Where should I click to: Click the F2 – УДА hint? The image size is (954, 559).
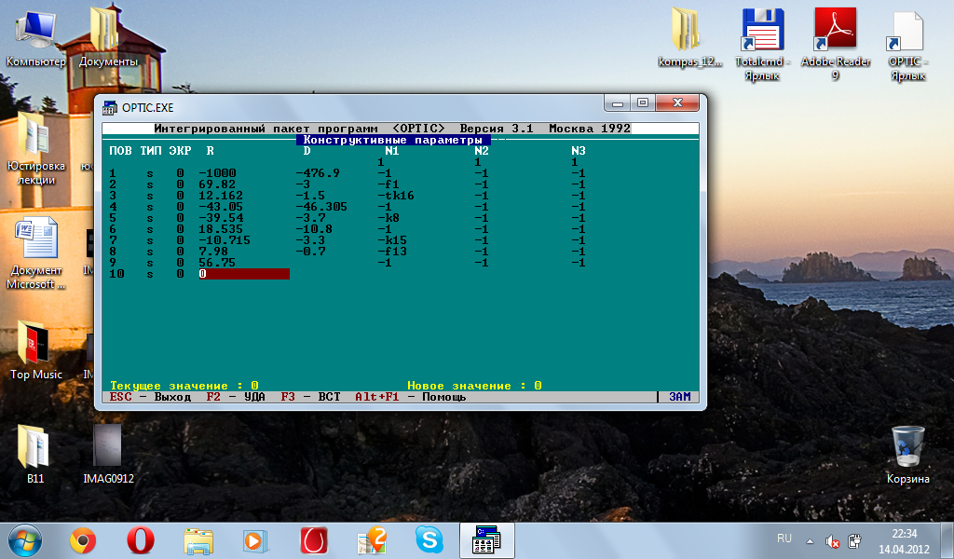[x=236, y=397]
